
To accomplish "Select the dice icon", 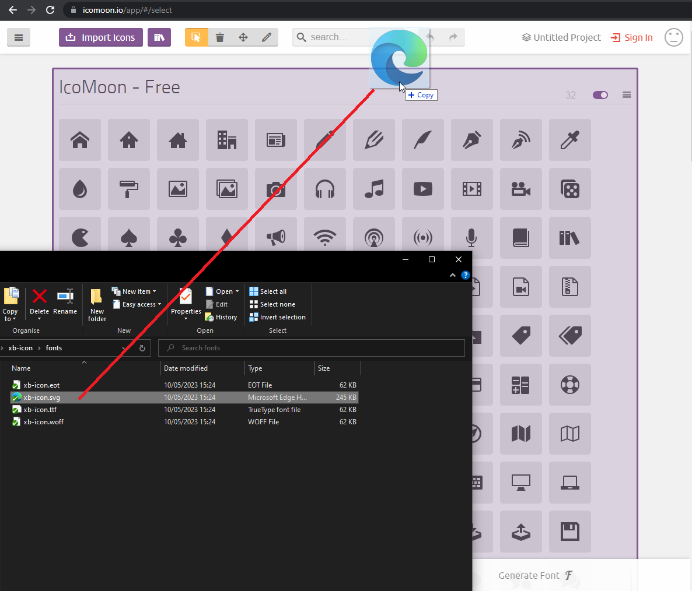I will [569, 189].
